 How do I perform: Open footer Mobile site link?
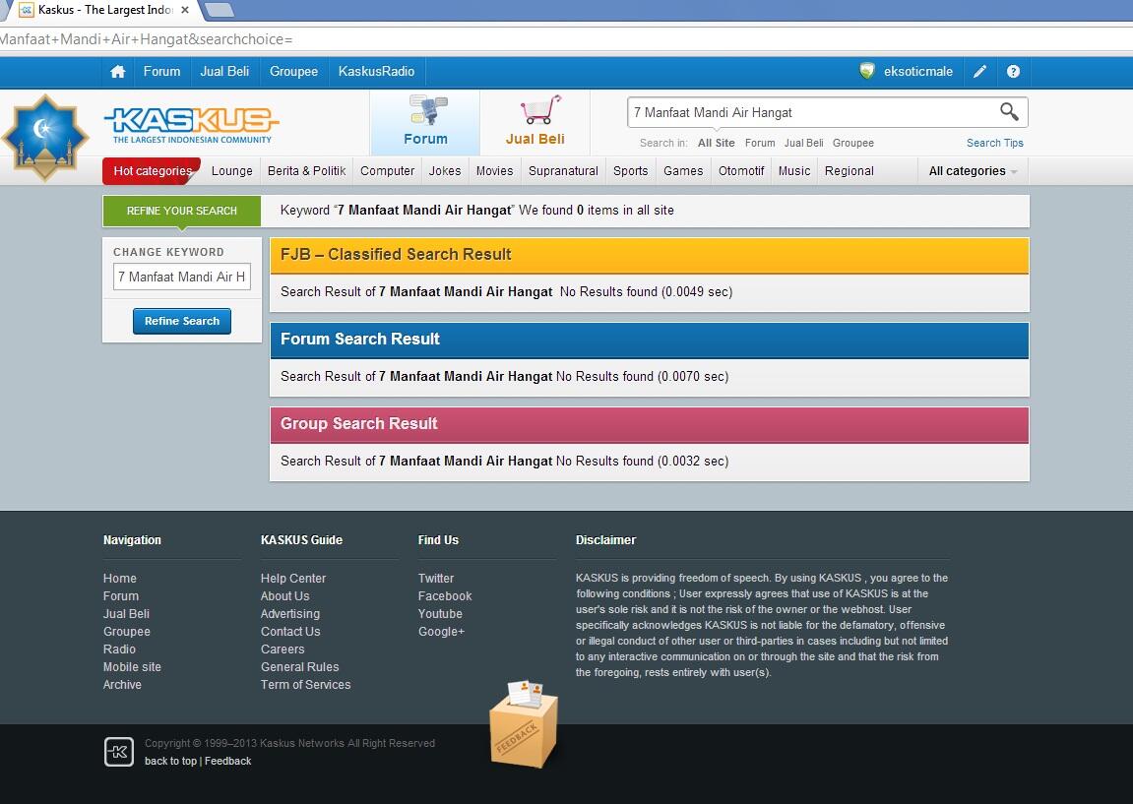pyautogui.click(x=132, y=667)
